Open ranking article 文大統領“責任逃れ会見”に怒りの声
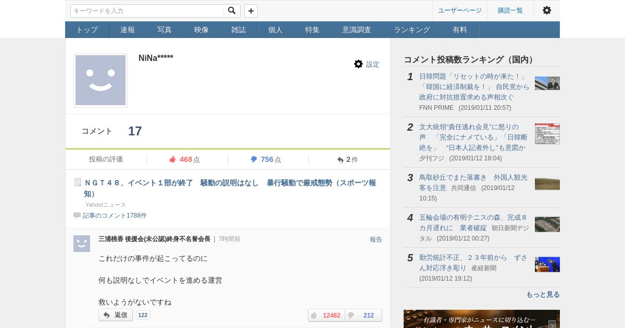The image size is (625, 328). tap(473, 137)
